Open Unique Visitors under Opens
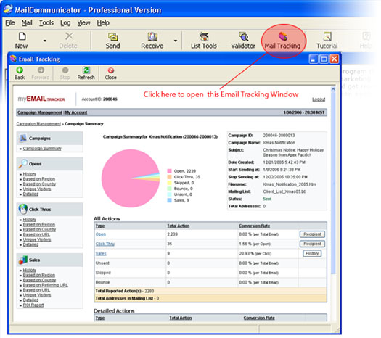Viewport: 381px width, 338px height. [37, 189]
